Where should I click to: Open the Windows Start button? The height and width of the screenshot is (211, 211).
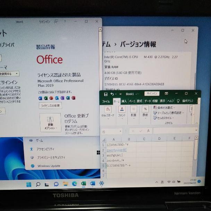click(x=29, y=184)
